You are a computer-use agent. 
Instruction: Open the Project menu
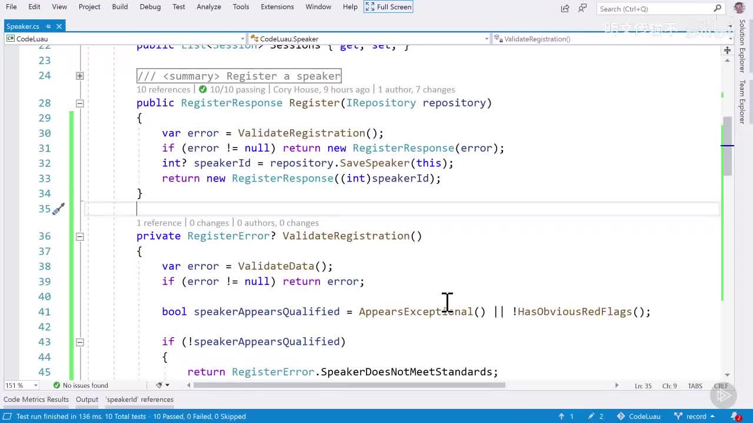coord(89,6)
